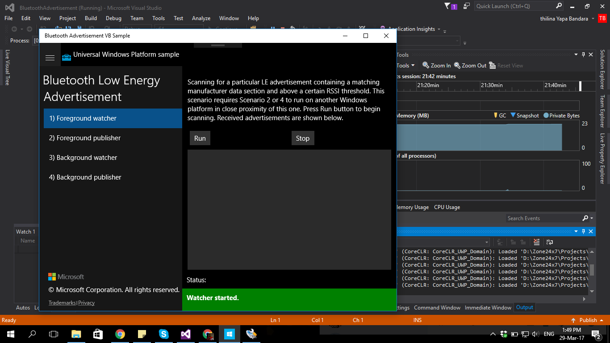Close the Diagnostic Tools panel

pos(591,54)
